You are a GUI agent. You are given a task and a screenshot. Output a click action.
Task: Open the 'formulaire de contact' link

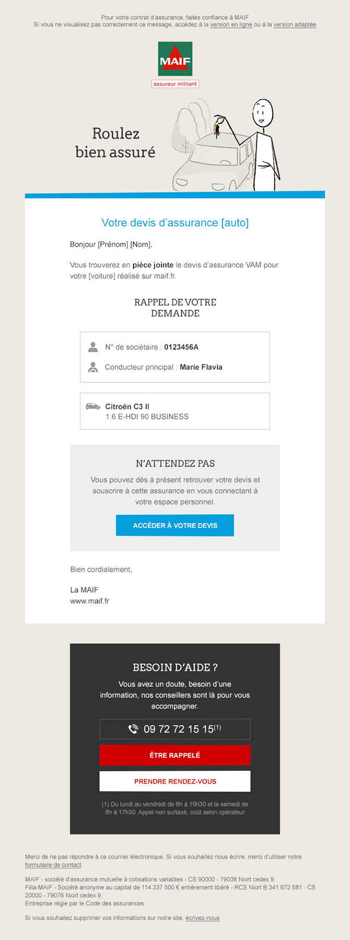click(53, 865)
